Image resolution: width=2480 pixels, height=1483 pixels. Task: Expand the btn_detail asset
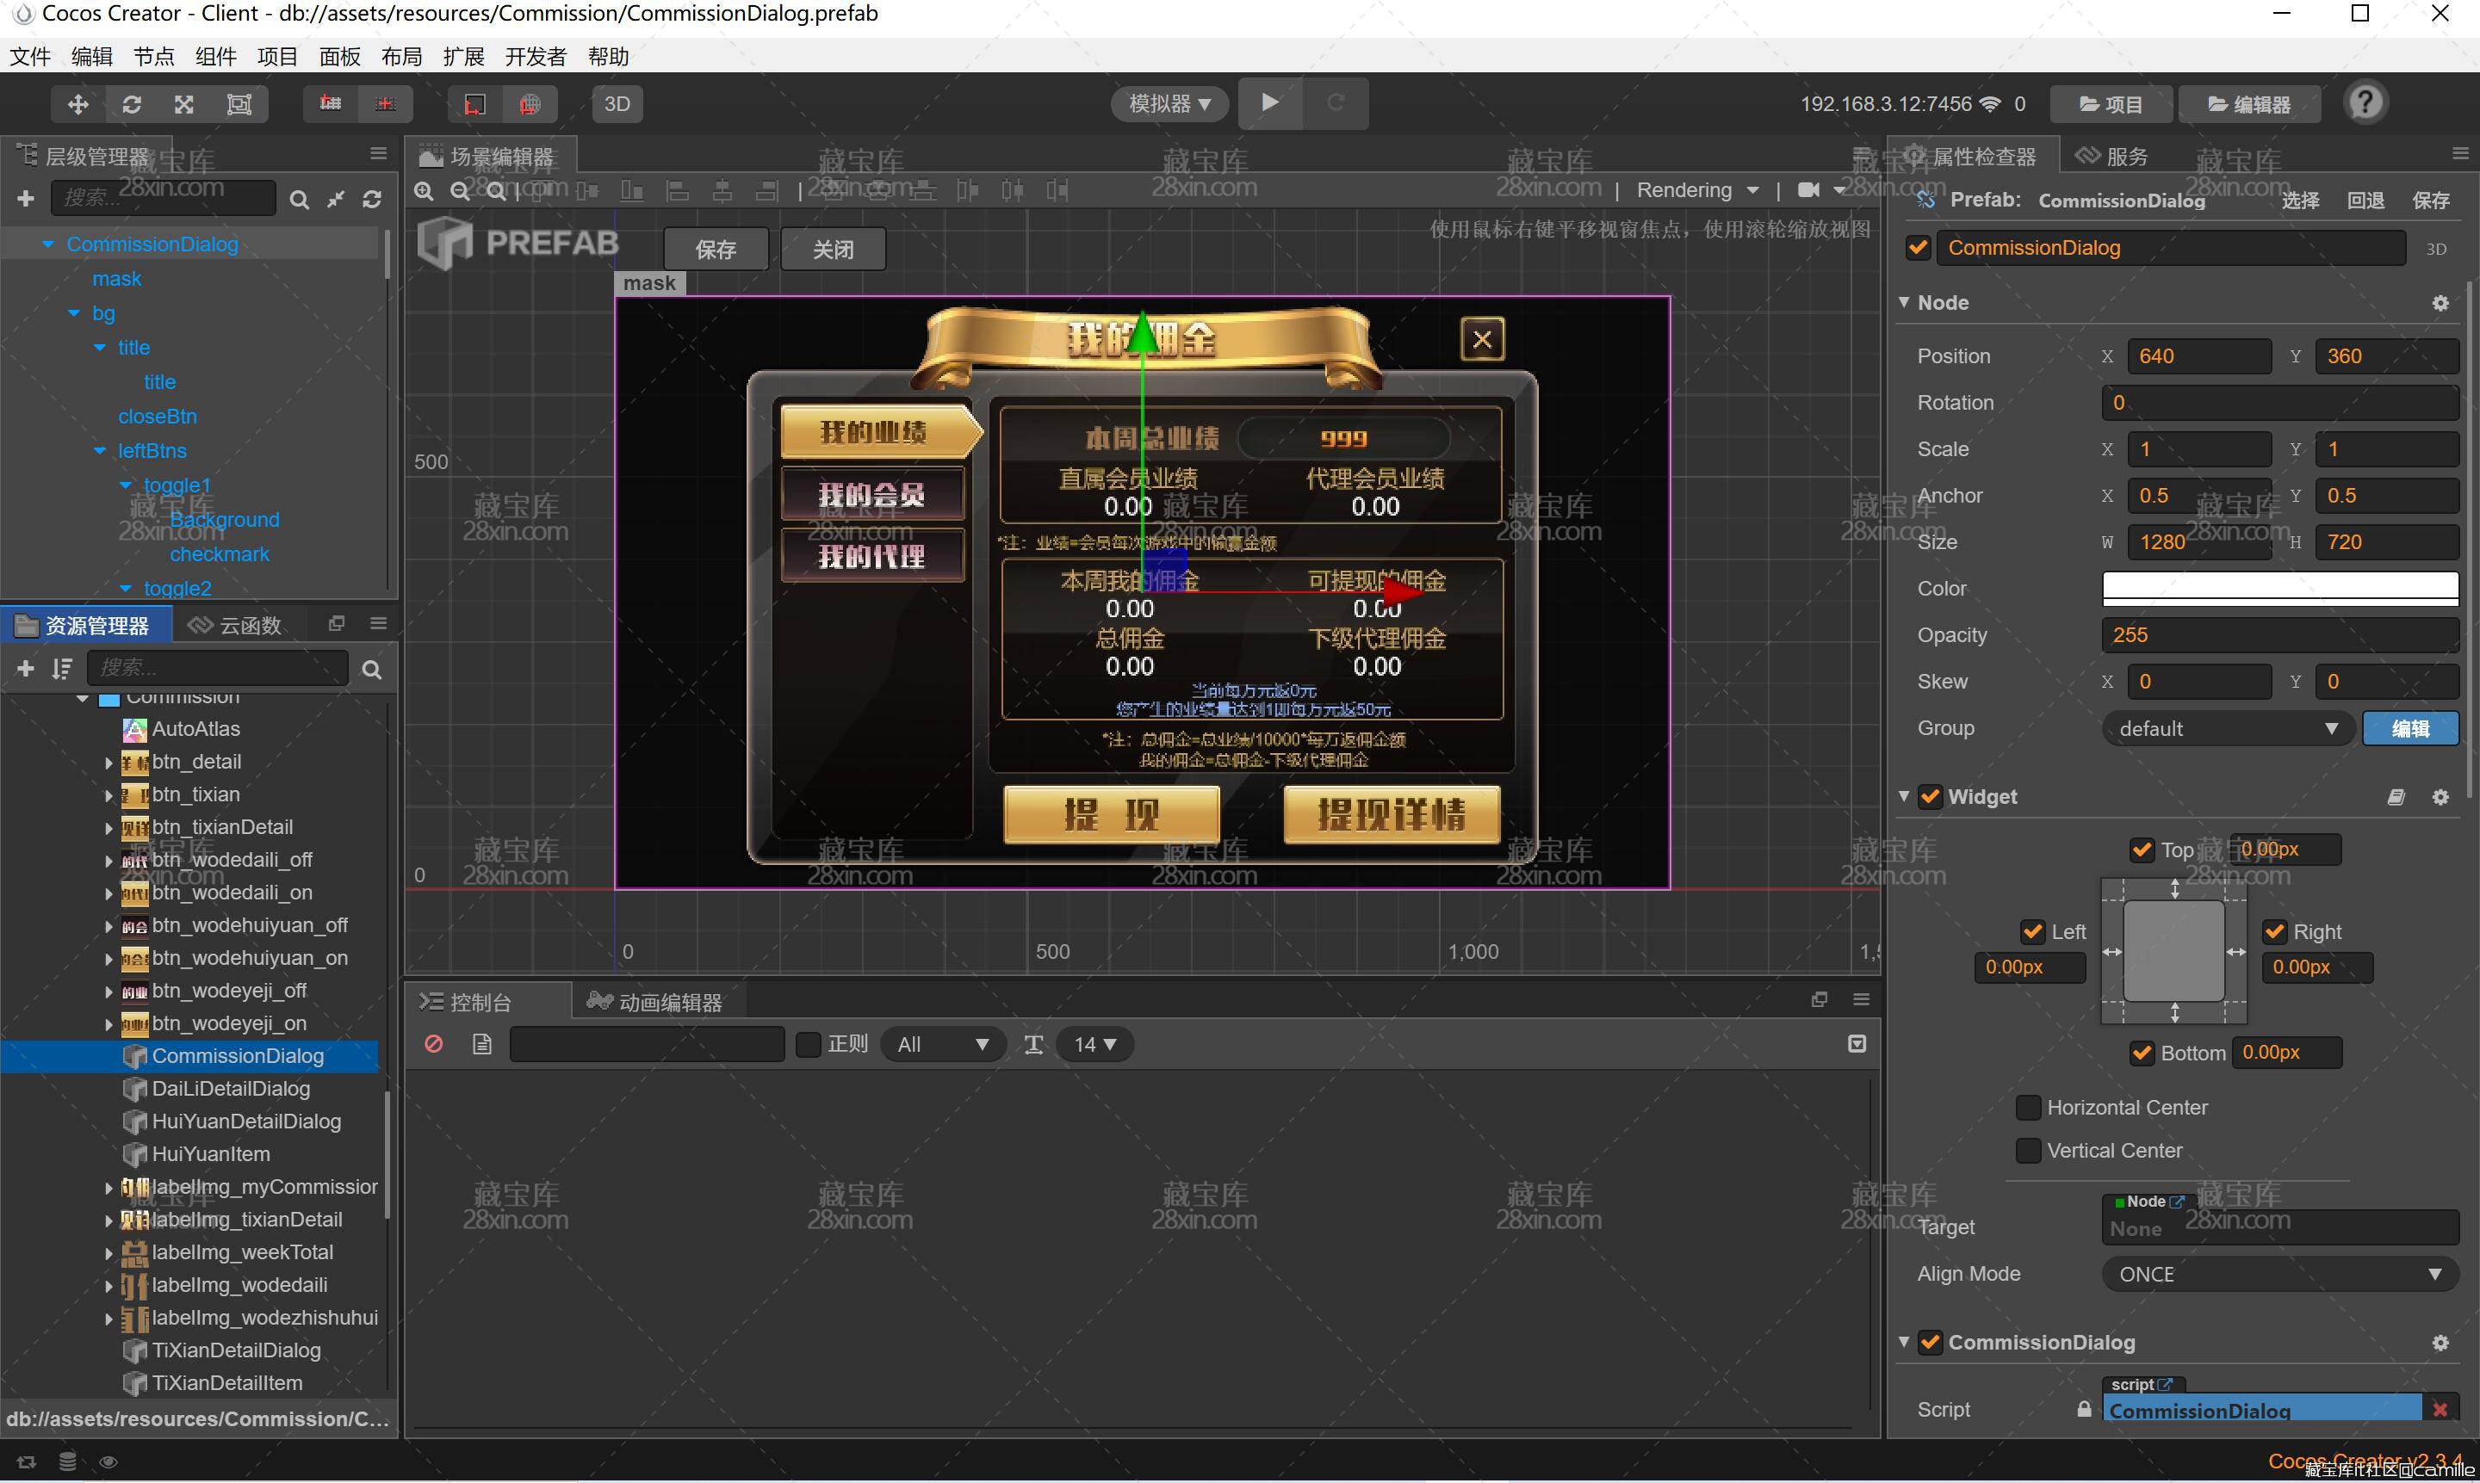pyautogui.click(x=108, y=763)
